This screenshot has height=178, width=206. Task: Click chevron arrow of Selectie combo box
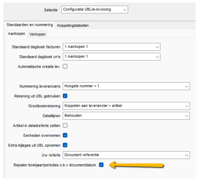125,10
